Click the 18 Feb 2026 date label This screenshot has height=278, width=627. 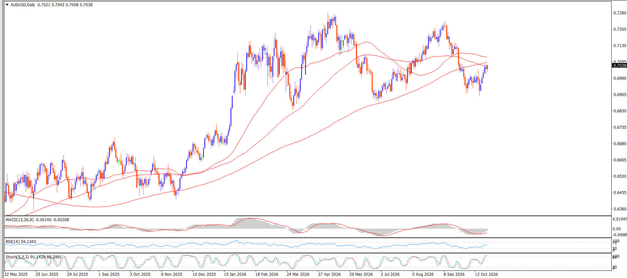pyautogui.click(x=267, y=274)
